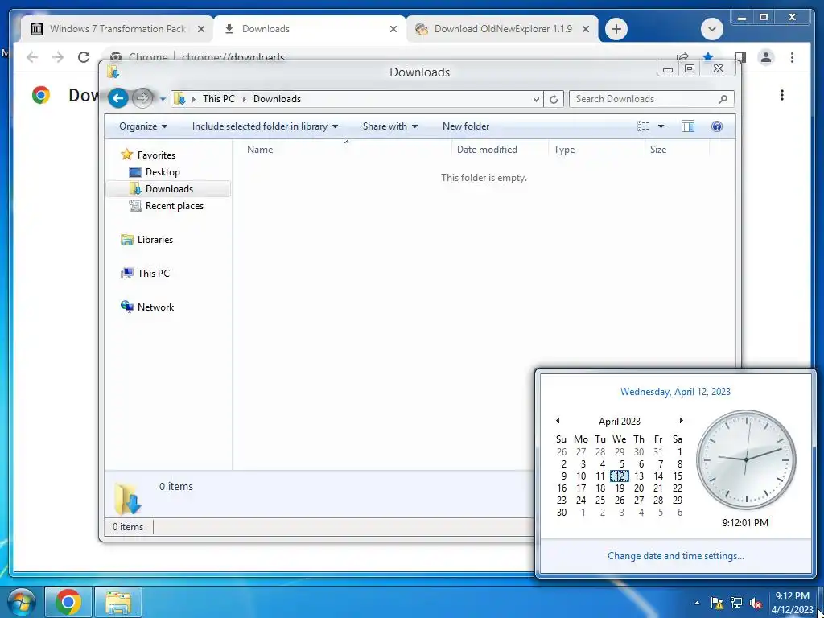Open the network tray icon

click(x=736, y=603)
